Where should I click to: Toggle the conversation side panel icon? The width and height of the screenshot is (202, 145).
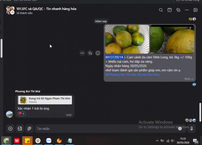(x=195, y=10)
